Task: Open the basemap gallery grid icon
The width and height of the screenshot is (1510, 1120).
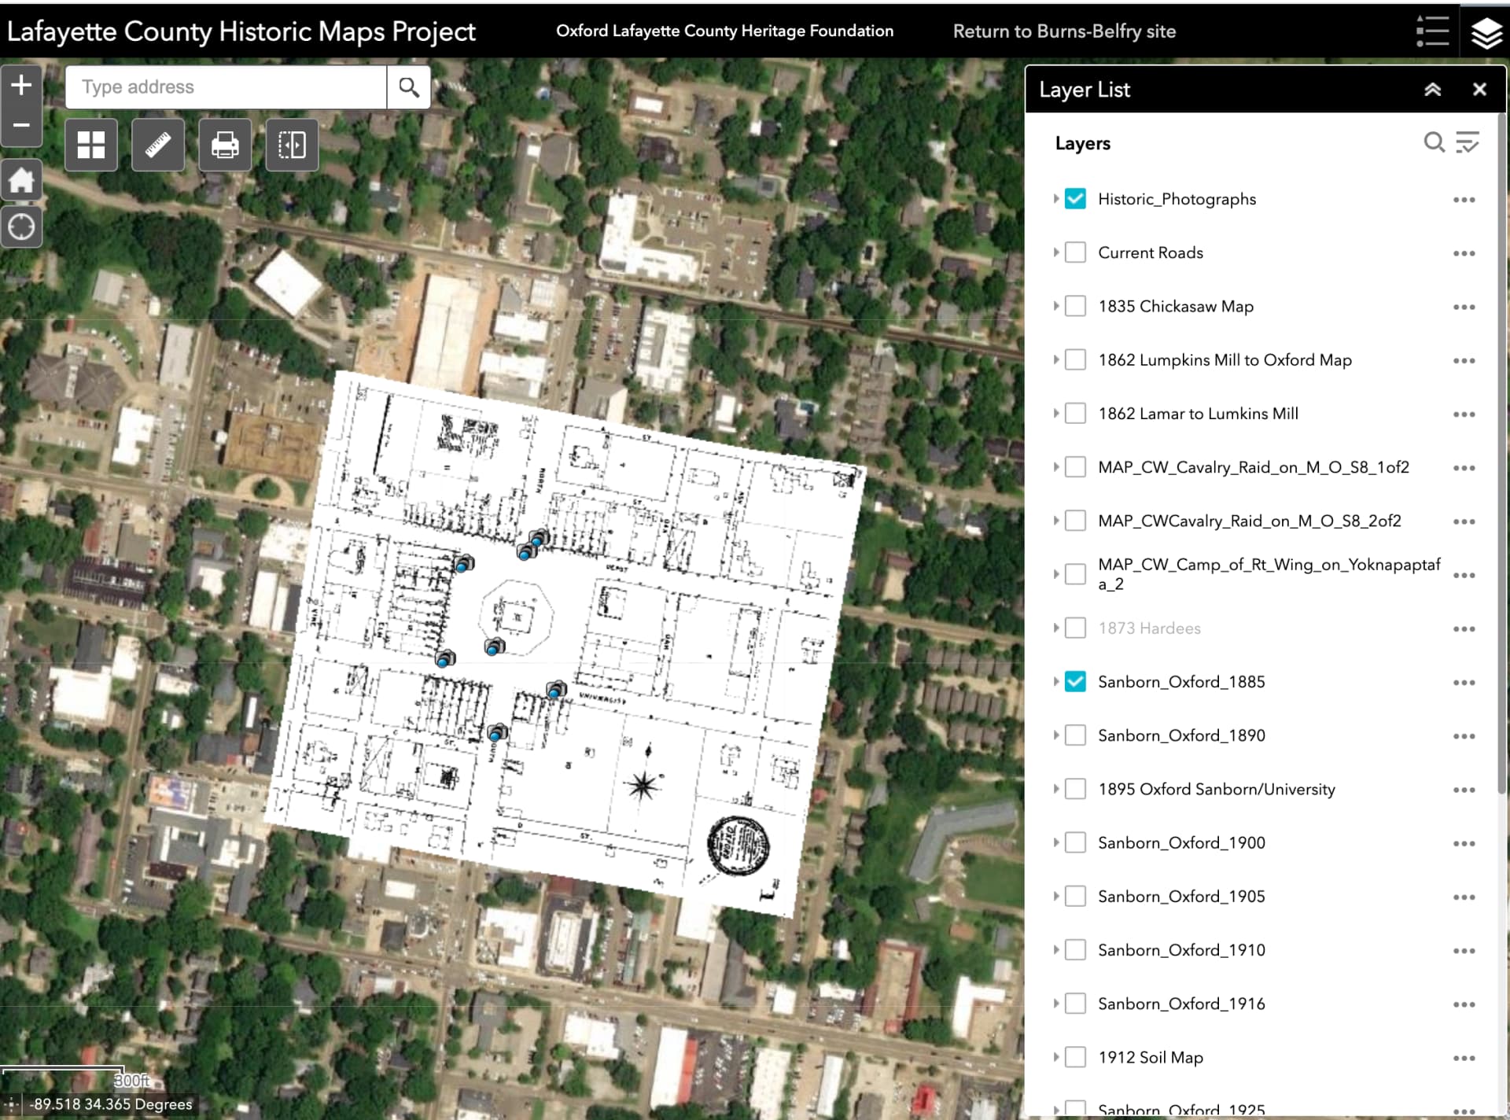Action: tap(91, 145)
